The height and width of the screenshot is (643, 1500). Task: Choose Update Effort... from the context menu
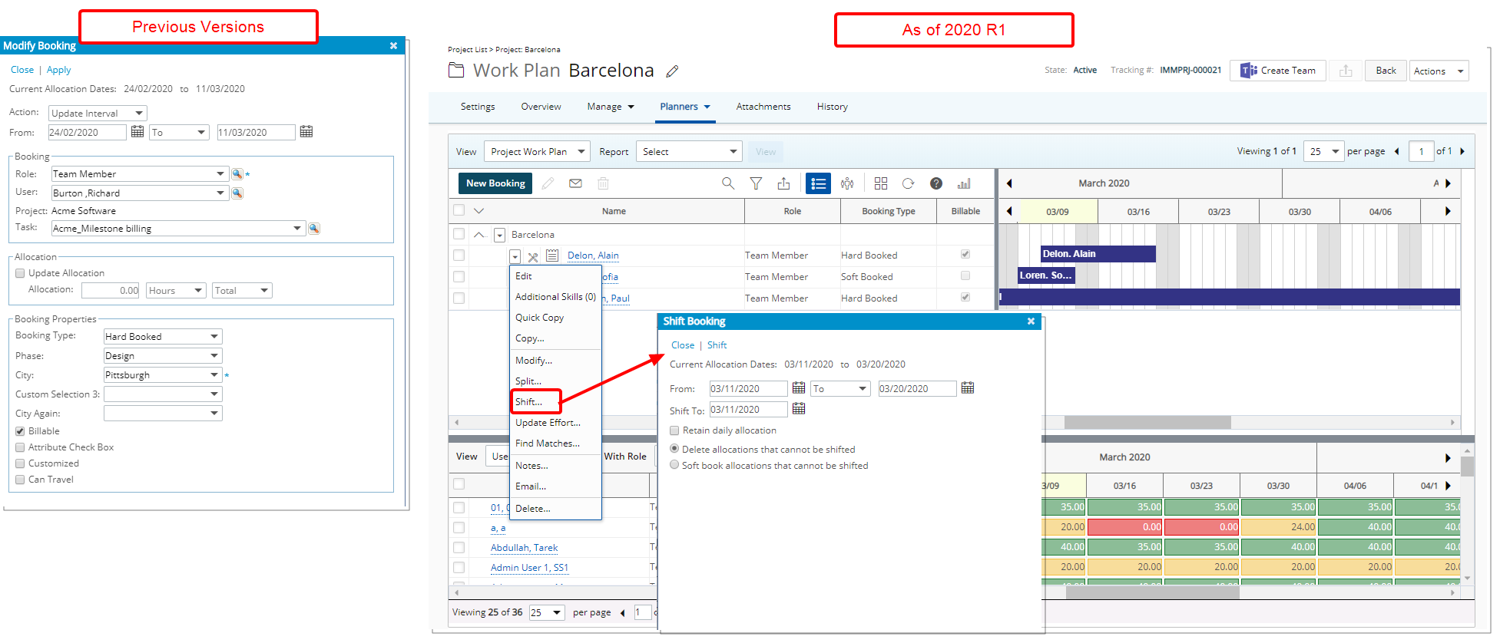pos(548,423)
